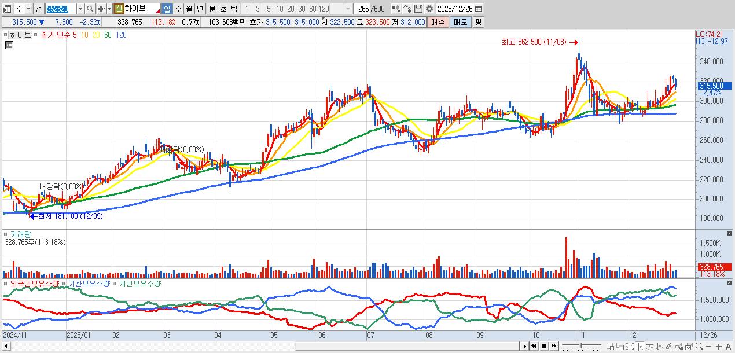Screen dimensions: 735x353
Task: Toggle the small square before 종가 단순
Action: [36, 35]
